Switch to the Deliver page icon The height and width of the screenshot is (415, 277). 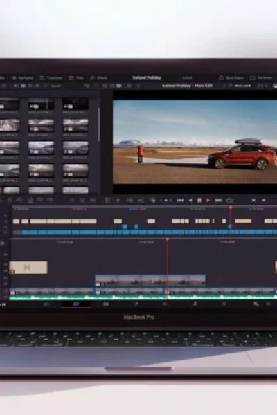click(x=224, y=304)
